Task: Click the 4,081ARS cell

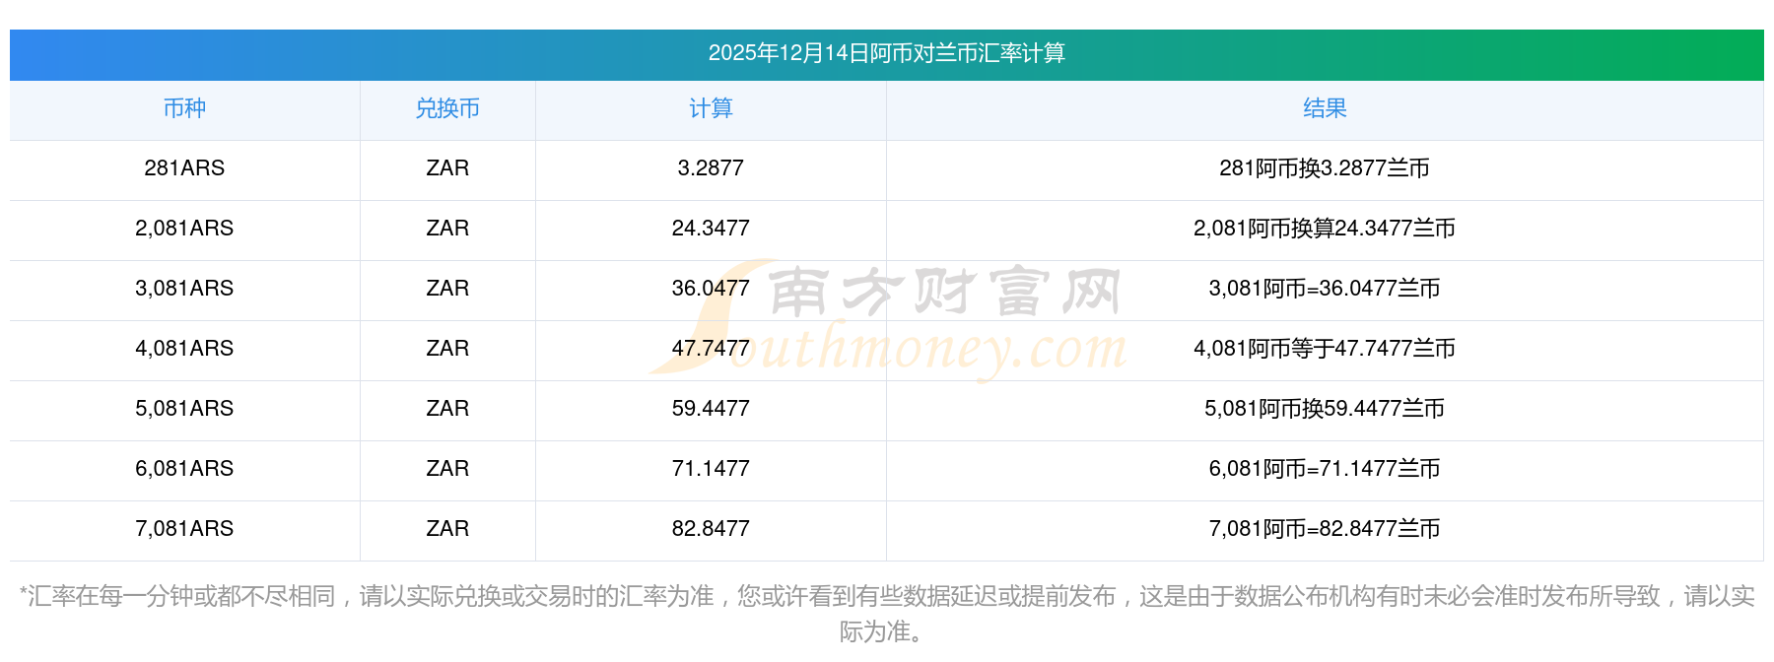Action: coord(184,349)
